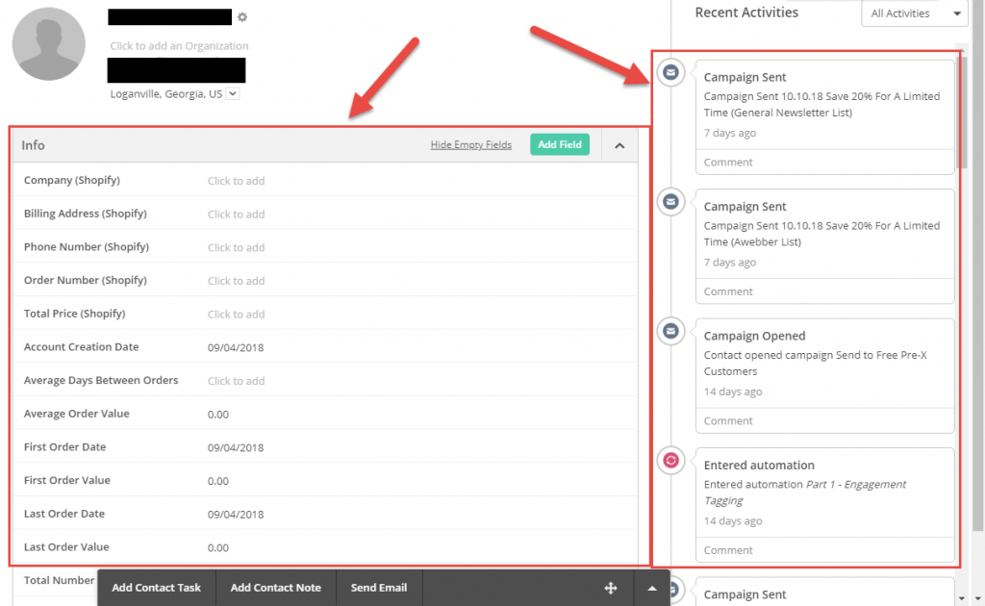Click the Add Field button
985x606 pixels.
[x=560, y=144]
